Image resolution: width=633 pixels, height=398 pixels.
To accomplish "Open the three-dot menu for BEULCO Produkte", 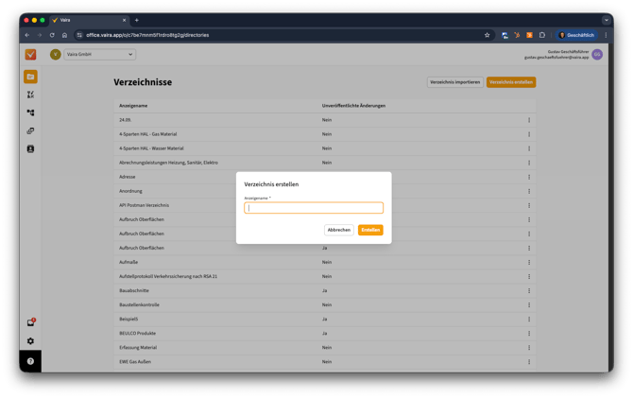I will 529,333.
